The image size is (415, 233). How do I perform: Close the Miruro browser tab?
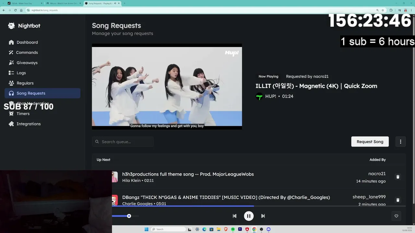80,3
